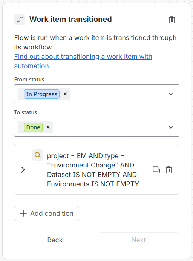Go Back to the previous step
The image size is (193, 261).
click(55, 240)
